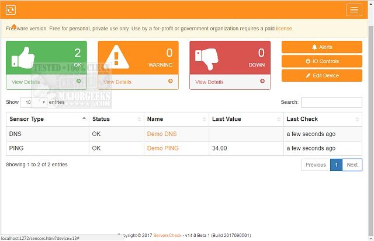Open IO Controls
The height and width of the screenshot is (241, 374).
(x=322, y=61)
